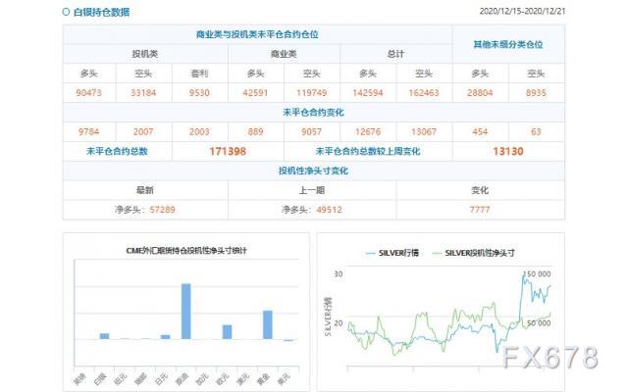Viewport: 628px width, 392px height.
Task: Select weekly change value 13130
Action: pos(508,151)
